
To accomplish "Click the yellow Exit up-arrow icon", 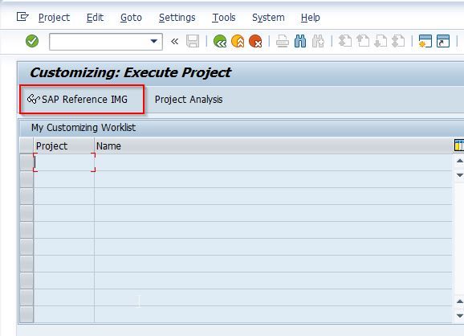I will [238, 41].
